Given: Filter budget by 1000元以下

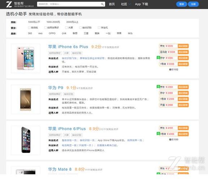Looking at the screenshot, I should click(34, 22).
